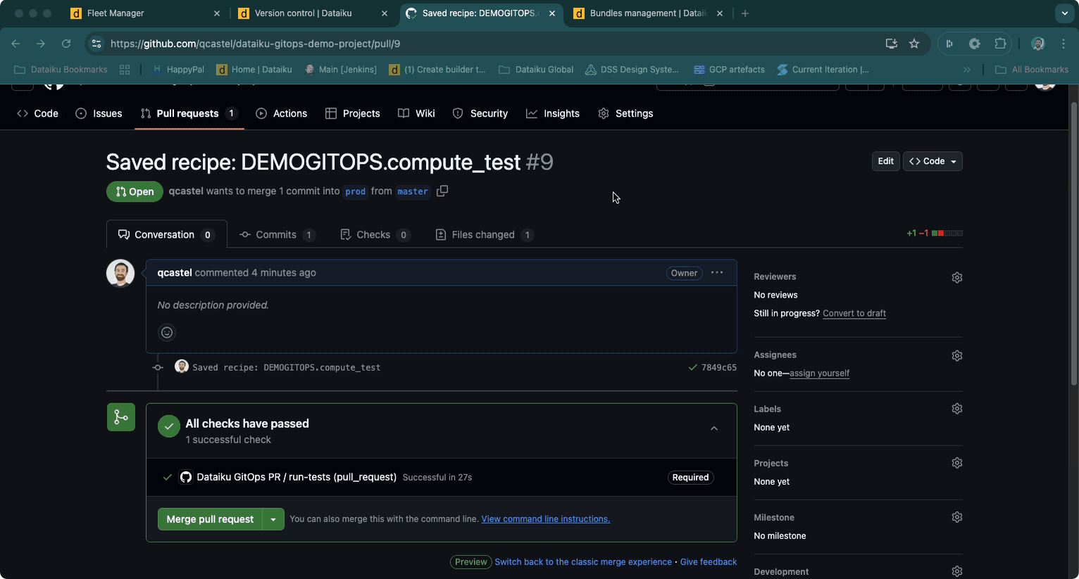Click the install app icon in address bar
The height and width of the screenshot is (579, 1079).
891,44
